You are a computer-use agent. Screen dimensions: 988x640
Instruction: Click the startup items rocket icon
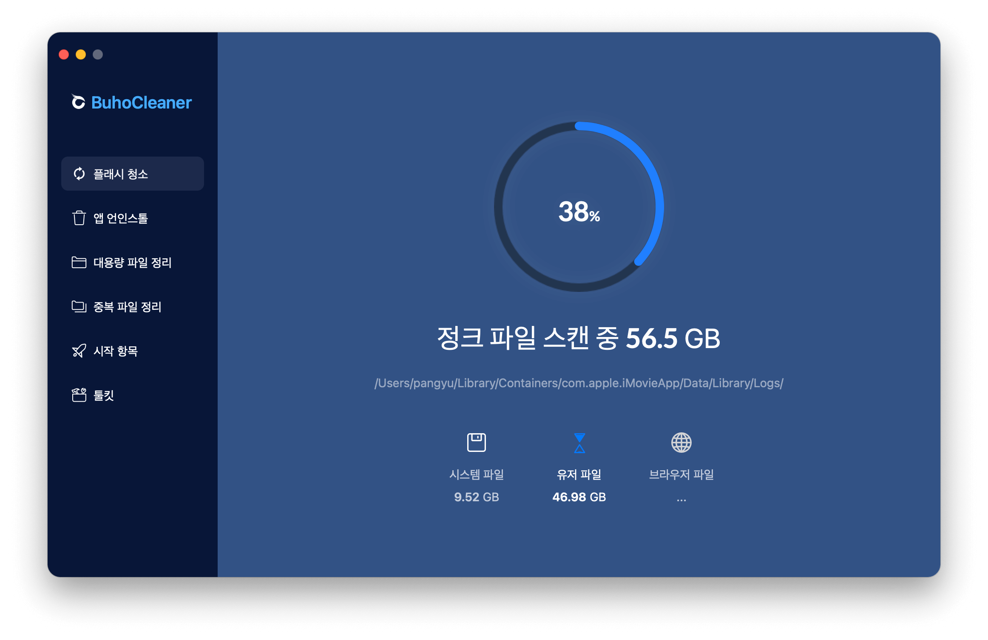79,351
